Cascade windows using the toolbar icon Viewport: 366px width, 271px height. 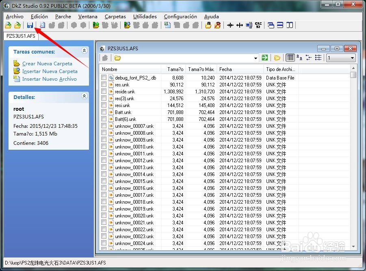[271, 25]
